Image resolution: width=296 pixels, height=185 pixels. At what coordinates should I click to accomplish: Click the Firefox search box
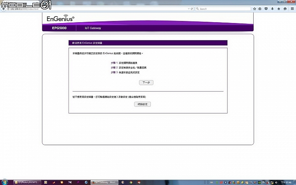[223, 9]
